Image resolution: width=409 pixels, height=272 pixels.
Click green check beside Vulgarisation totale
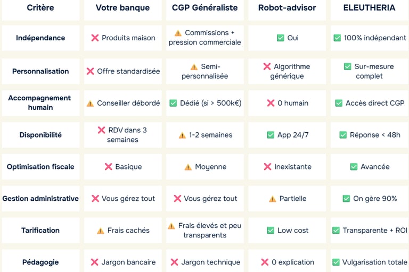click(x=336, y=262)
